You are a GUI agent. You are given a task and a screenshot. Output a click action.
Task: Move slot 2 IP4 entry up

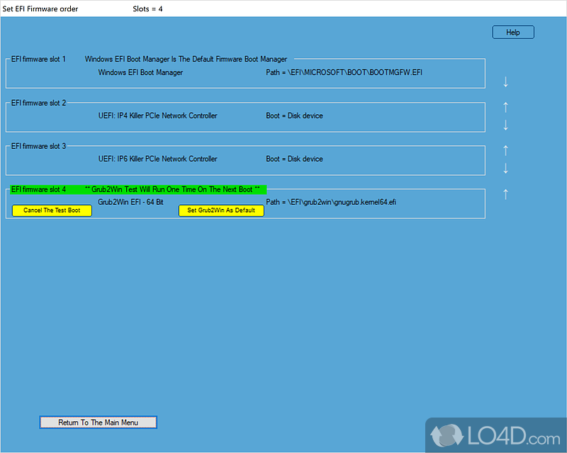[x=505, y=107]
